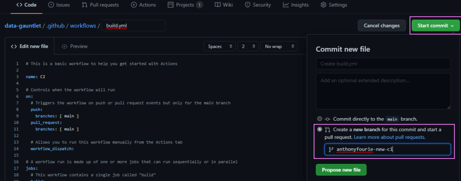Select Create a new branch option
This screenshot has width=461, height=181.
(320, 129)
